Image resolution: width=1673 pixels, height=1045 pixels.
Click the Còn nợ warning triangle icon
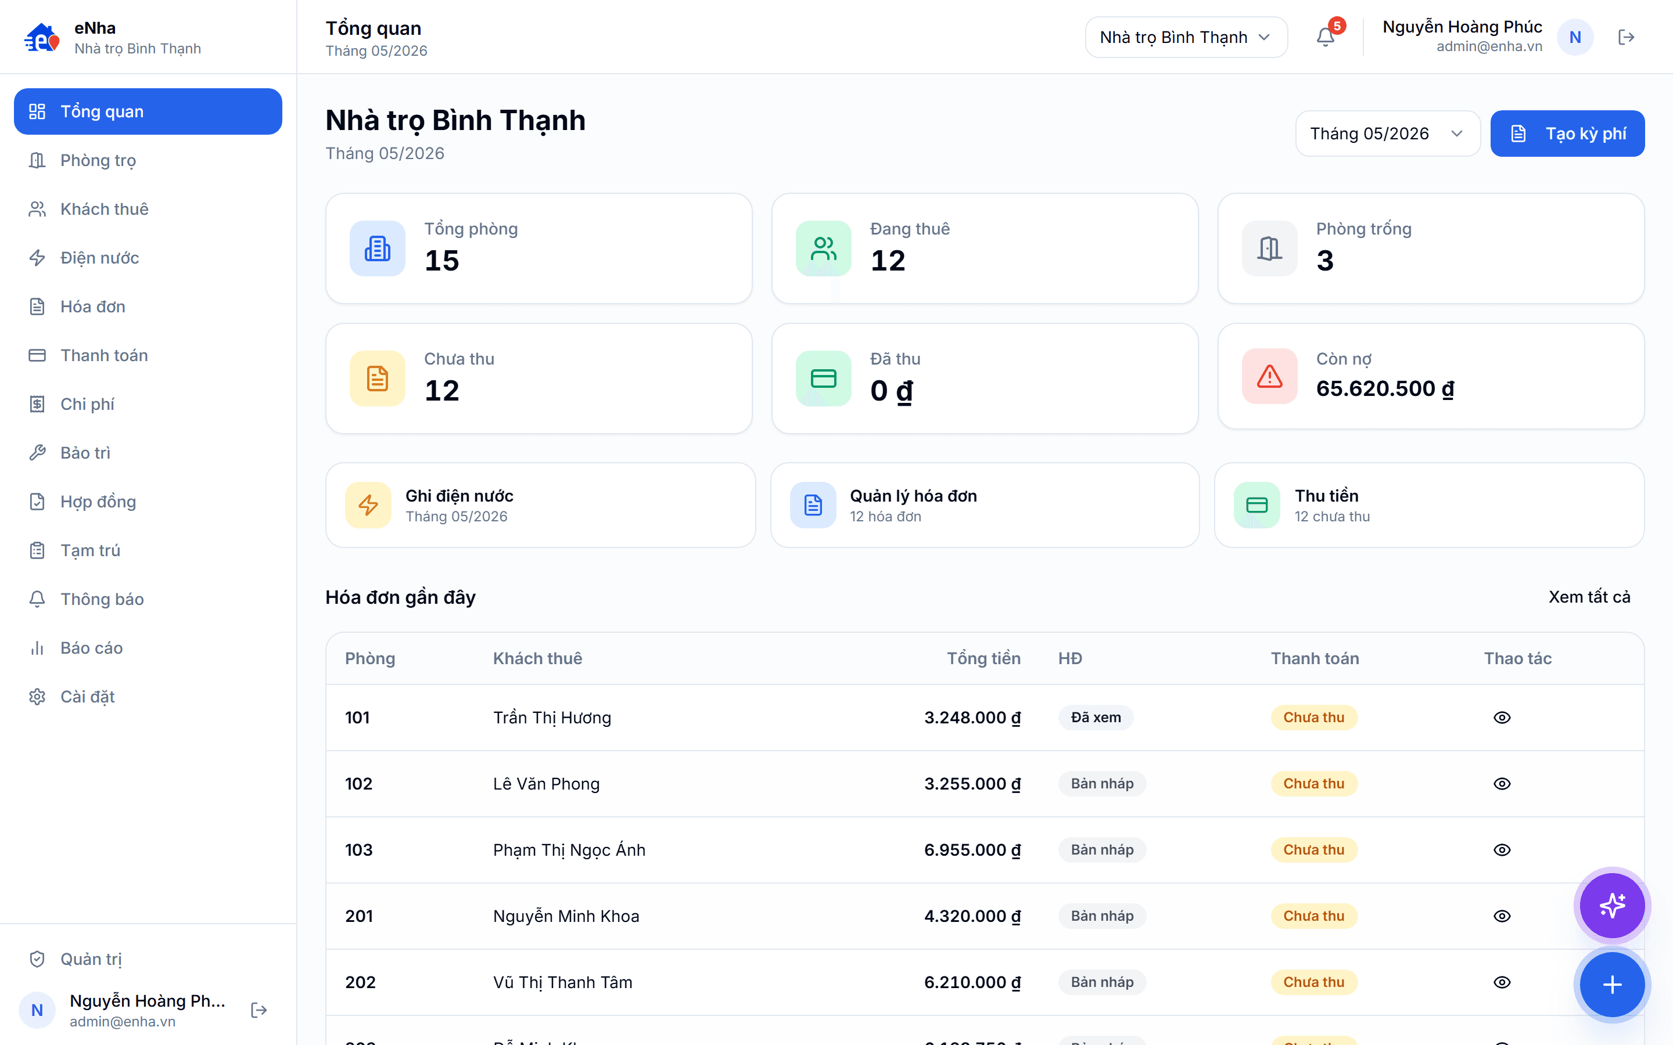point(1269,376)
